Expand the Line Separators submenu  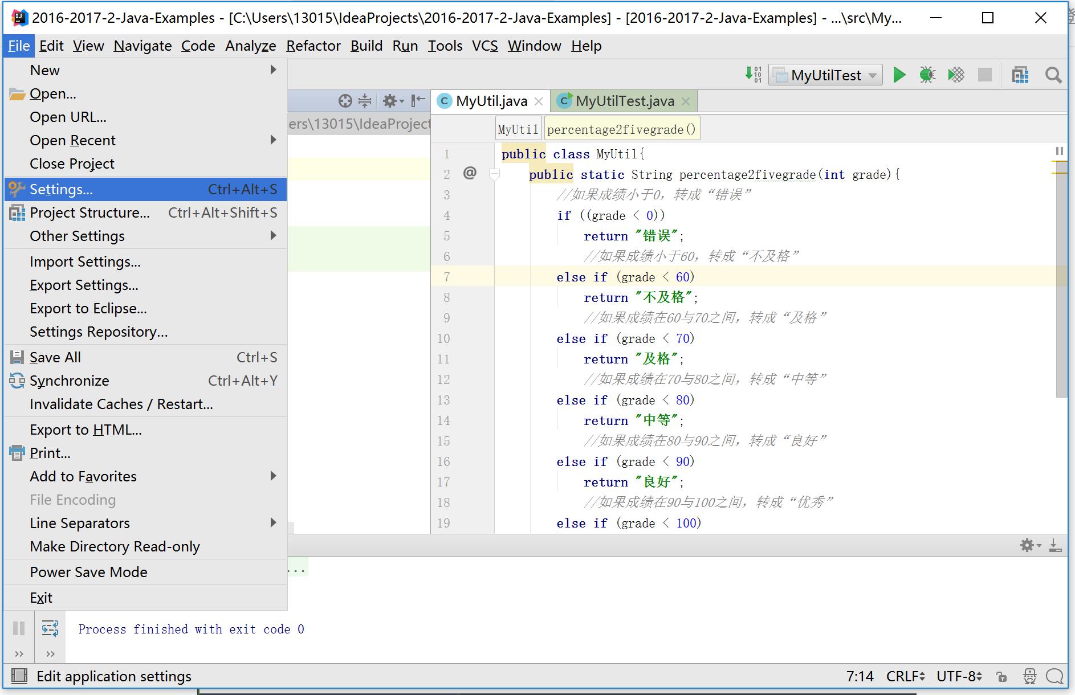(145, 523)
